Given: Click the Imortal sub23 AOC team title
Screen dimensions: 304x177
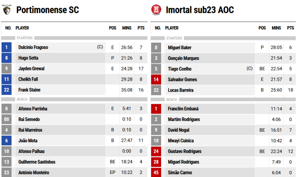Looking at the screenshot, I should tap(200, 10).
